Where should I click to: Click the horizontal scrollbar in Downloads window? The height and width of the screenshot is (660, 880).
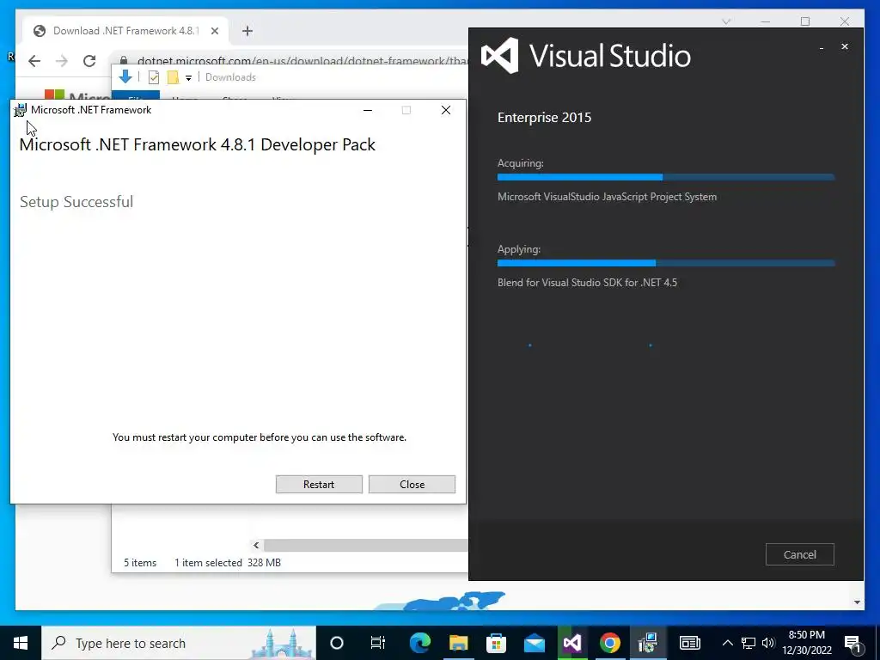pyautogui.click(x=365, y=545)
